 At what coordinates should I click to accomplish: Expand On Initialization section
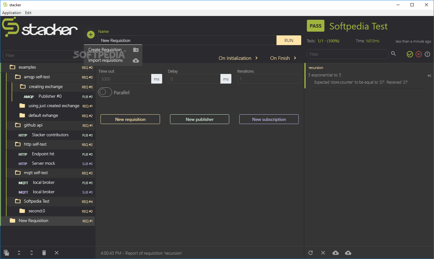click(x=238, y=58)
